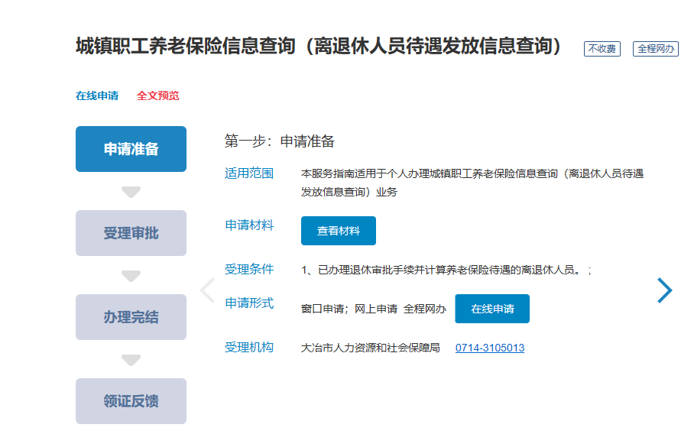Select the 申请准备 step
The width and height of the screenshot is (694, 447).
pyautogui.click(x=131, y=149)
